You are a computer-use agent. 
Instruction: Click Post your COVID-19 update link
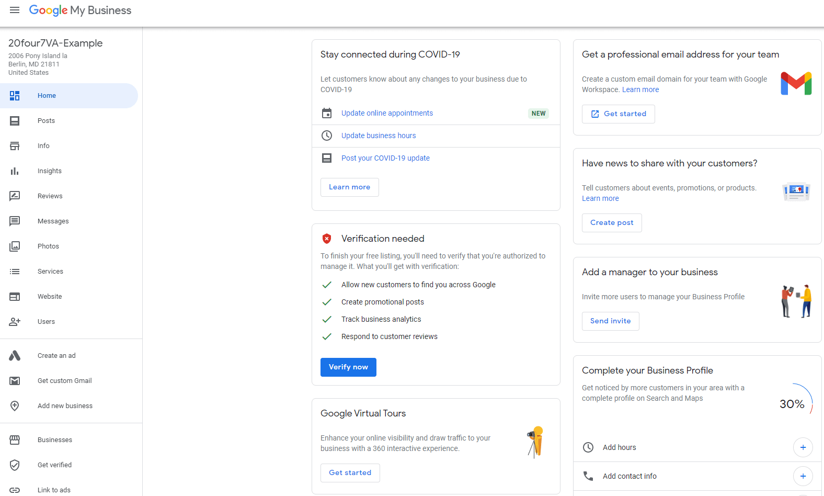tap(385, 158)
